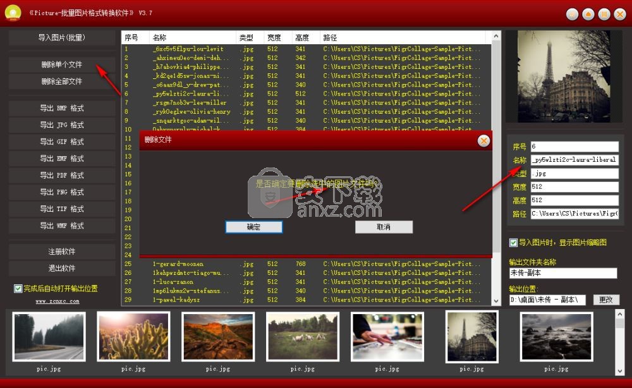This screenshot has width=632, height=388.
Task: Click the 序号 field showing 6
Action: click(574, 146)
